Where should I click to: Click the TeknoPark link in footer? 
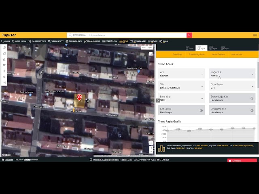(x=8, y=160)
